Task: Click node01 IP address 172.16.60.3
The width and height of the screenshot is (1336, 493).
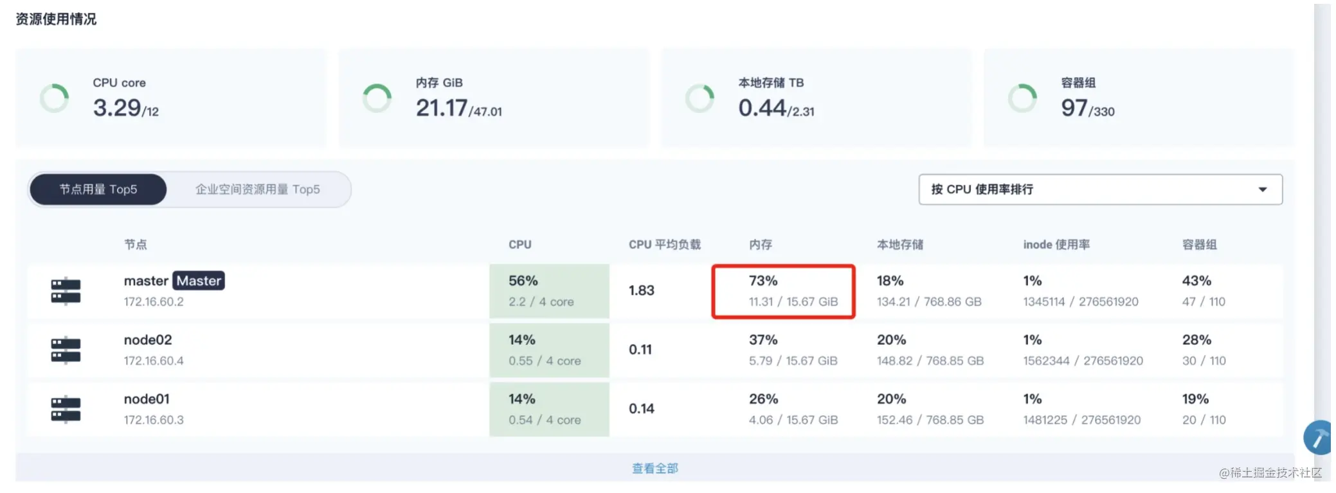Action: (x=154, y=420)
